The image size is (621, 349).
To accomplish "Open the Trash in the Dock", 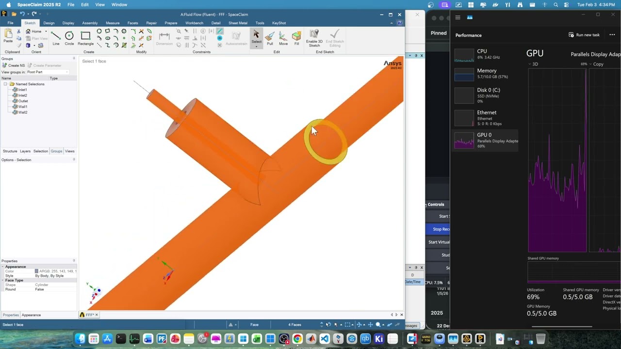I will click(540, 339).
